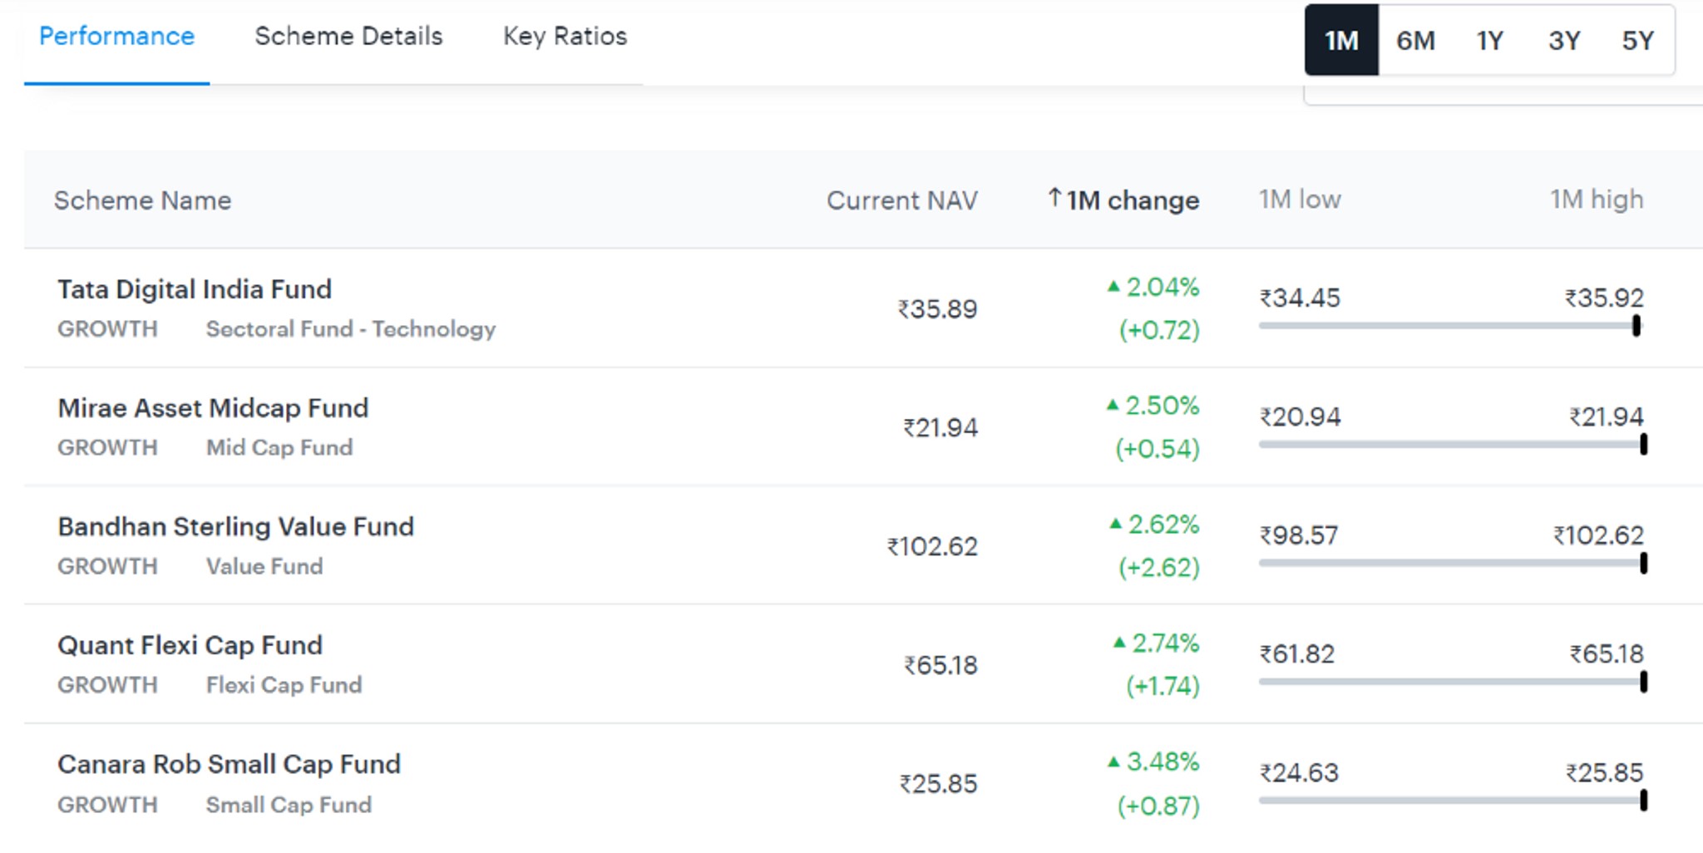Viewport: 1703px width, 853px height.
Task: Click green up triangle for Canara Rob Small Cap
Action: click(x=1113, y=762)
